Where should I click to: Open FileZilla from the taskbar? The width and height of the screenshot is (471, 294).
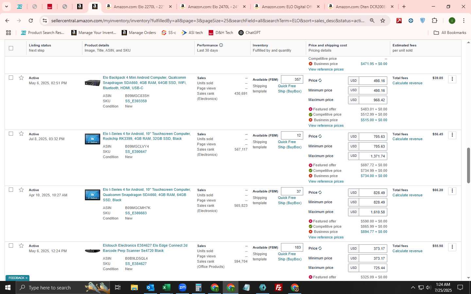(279, 287)
